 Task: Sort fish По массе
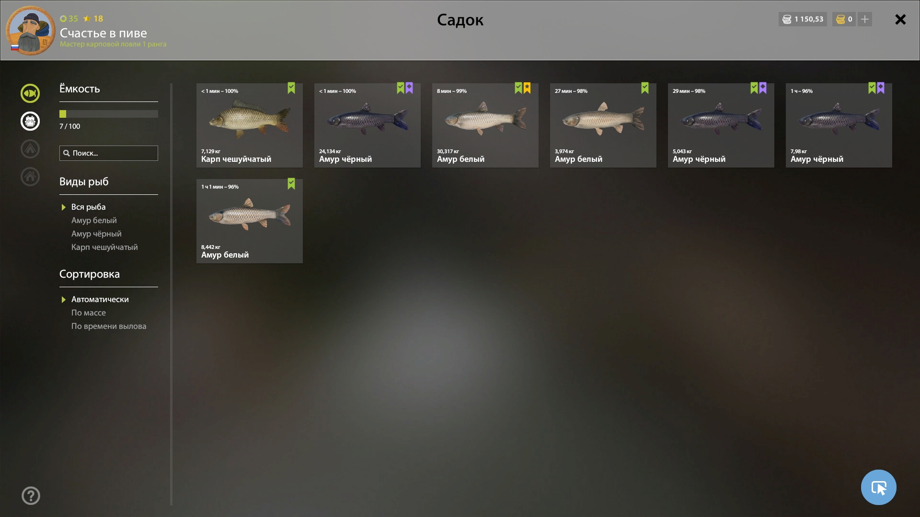pos(89,313)
